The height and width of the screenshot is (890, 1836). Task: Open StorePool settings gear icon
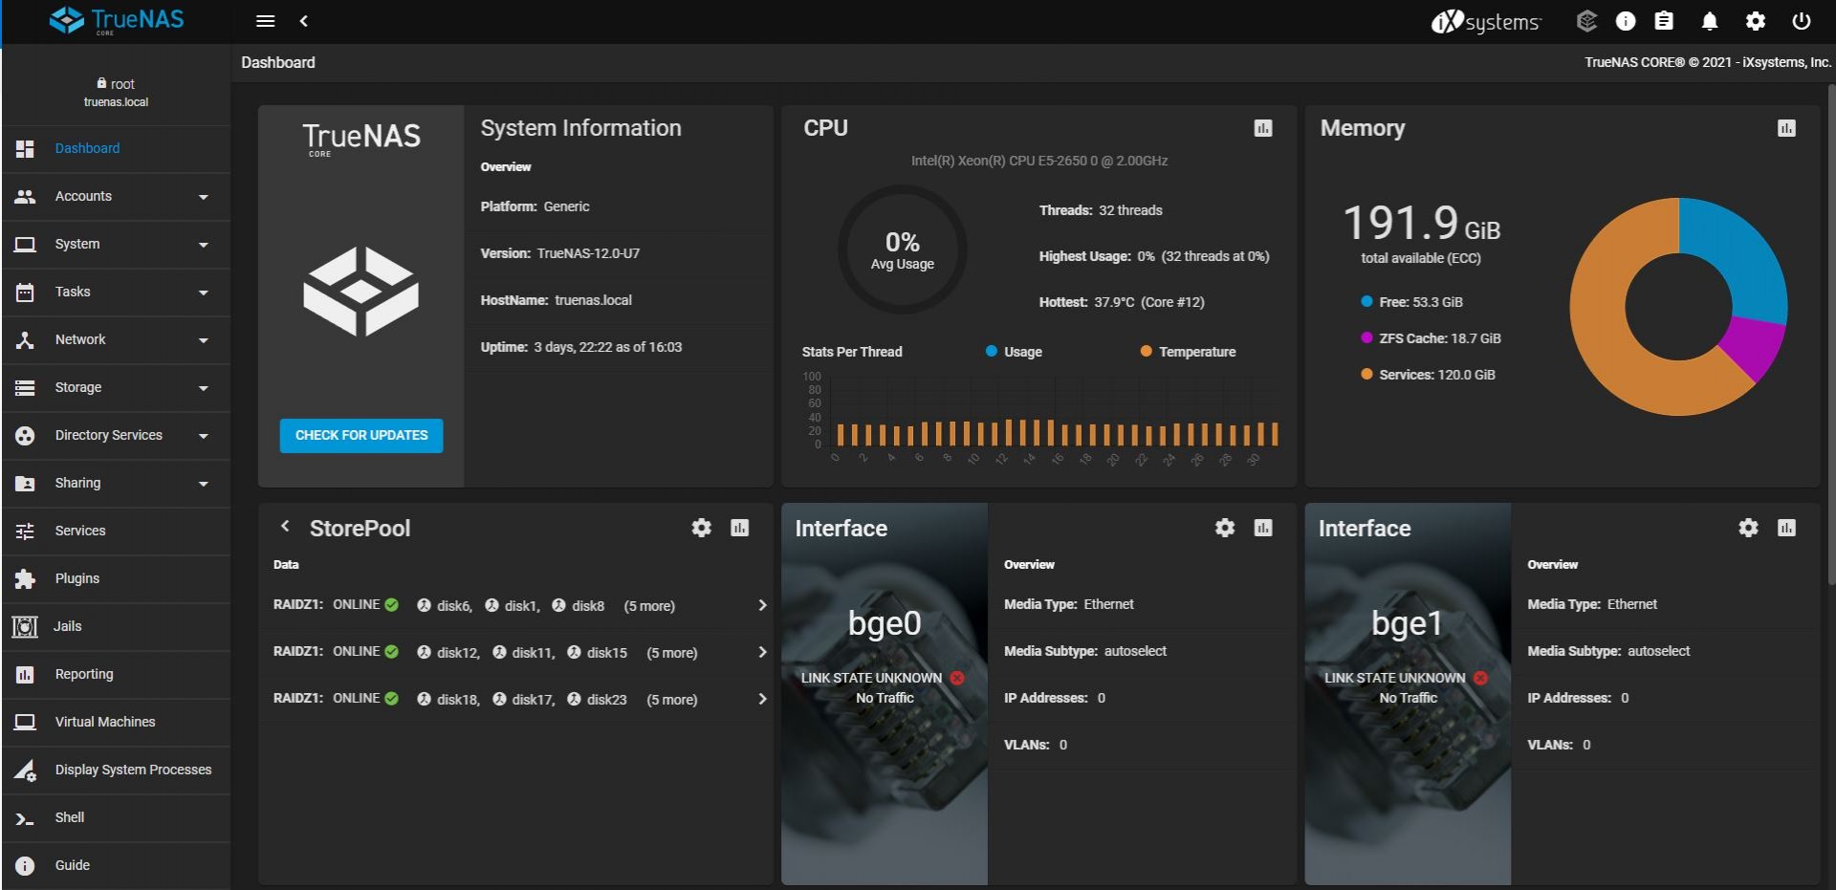[701, 528]
